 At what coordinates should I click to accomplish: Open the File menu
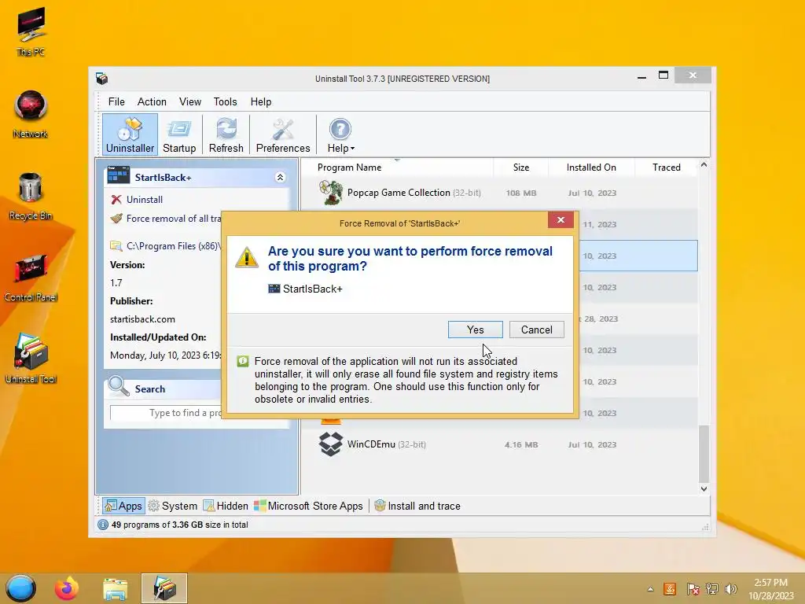[116, 101]
